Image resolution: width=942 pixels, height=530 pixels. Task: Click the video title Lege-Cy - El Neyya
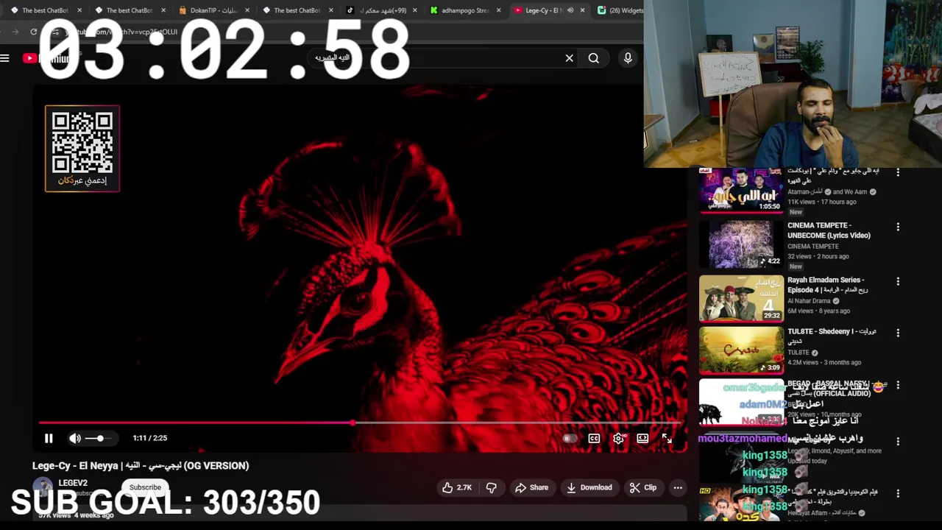click(141, 465)
